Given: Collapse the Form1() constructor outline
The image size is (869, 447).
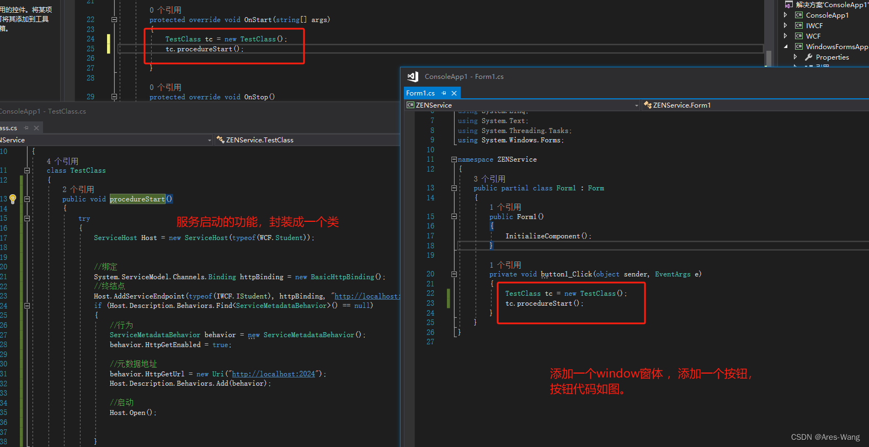Looking at the screenshot, I should click(x=454, y=217).
